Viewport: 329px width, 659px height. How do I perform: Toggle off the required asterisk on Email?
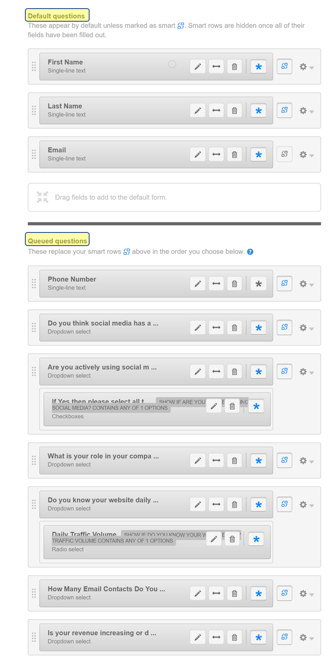coord(258,154)
